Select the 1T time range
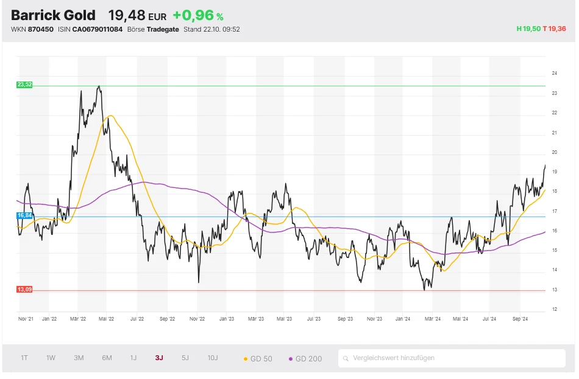This screenshot has width=579, height=379. coord(24,358)
